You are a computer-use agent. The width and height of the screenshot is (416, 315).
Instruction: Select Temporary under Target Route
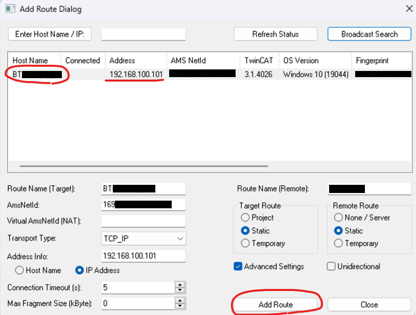[246, 243]
